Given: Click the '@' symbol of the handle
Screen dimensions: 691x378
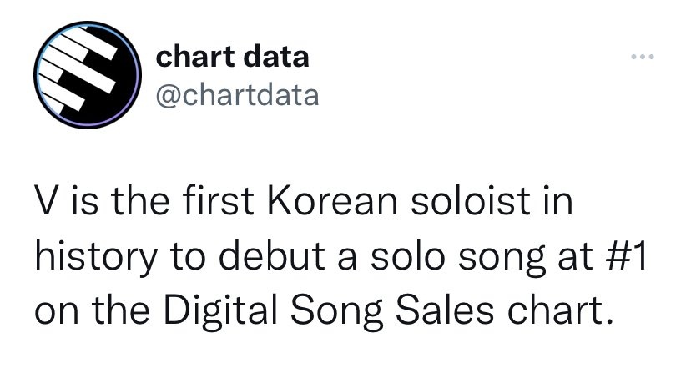Looking at the screenshot, I should 169,97.
